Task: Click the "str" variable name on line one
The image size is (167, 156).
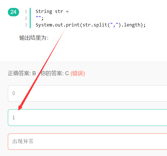Action: (x=59, y=12)
